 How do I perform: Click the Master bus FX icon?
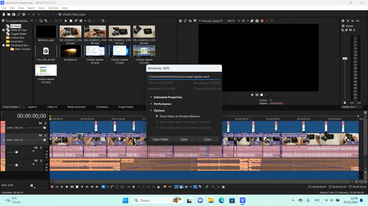[343, 30]
